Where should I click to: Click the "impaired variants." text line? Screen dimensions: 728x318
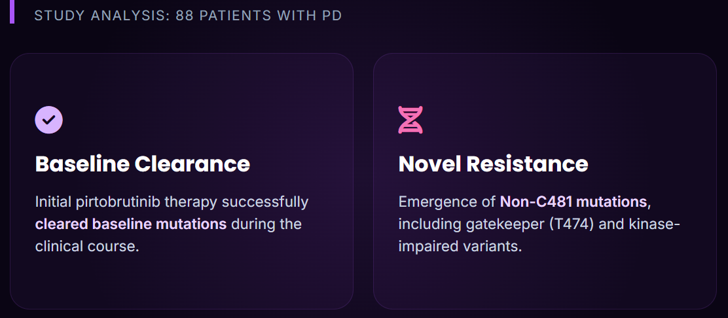[x=460, y=247]
